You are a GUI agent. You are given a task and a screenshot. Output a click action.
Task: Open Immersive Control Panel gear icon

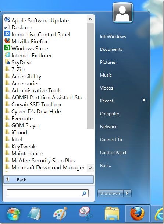point(7,34)
